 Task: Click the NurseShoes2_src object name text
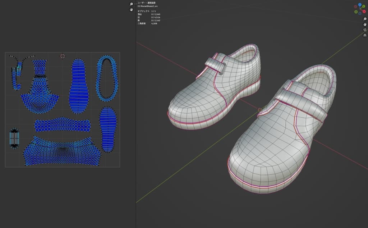[150, 6]
